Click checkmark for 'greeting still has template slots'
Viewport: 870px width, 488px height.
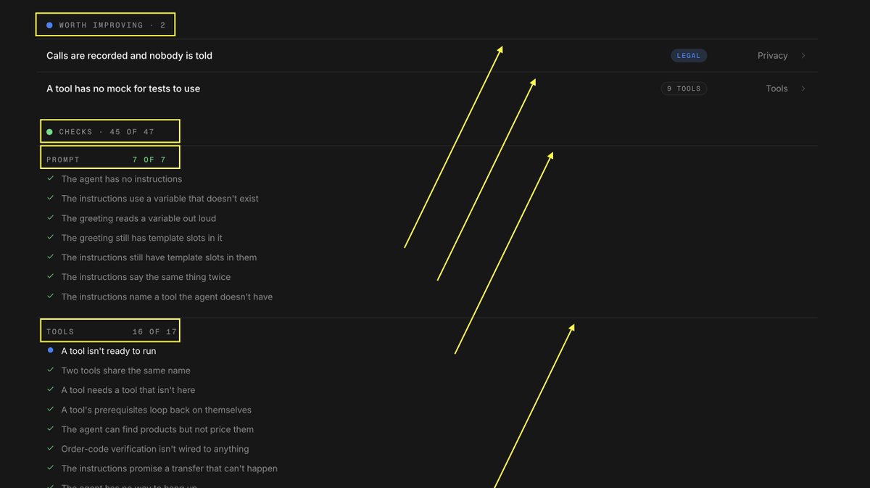[50, 237]
